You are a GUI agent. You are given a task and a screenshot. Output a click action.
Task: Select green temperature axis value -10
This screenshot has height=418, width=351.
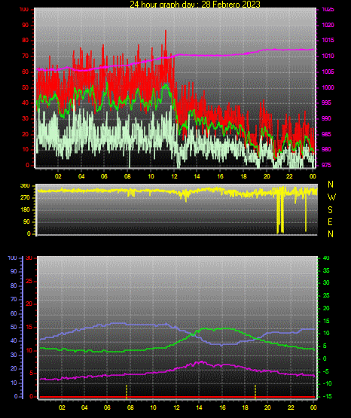pyautogui.click(x=327, y=383)
